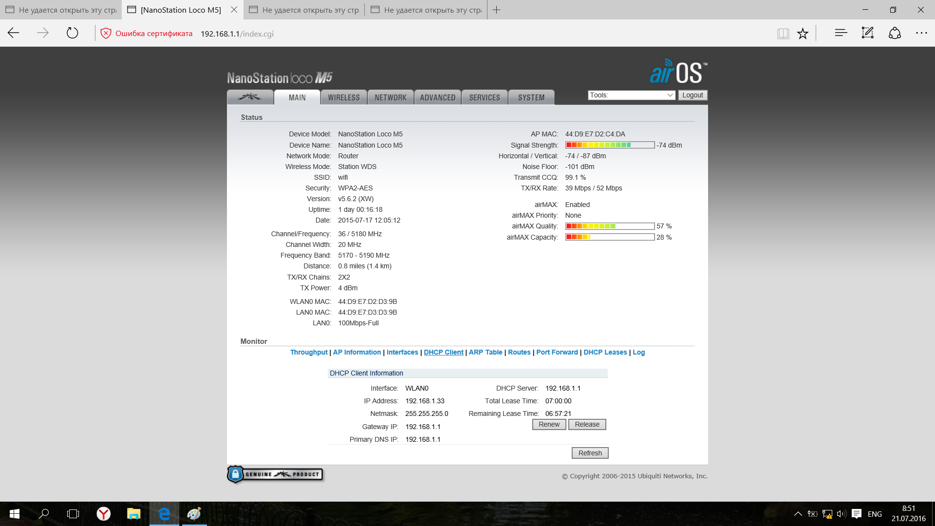
Task: Click the NanoStation loco M5 logo
Action: click(280, 77)
